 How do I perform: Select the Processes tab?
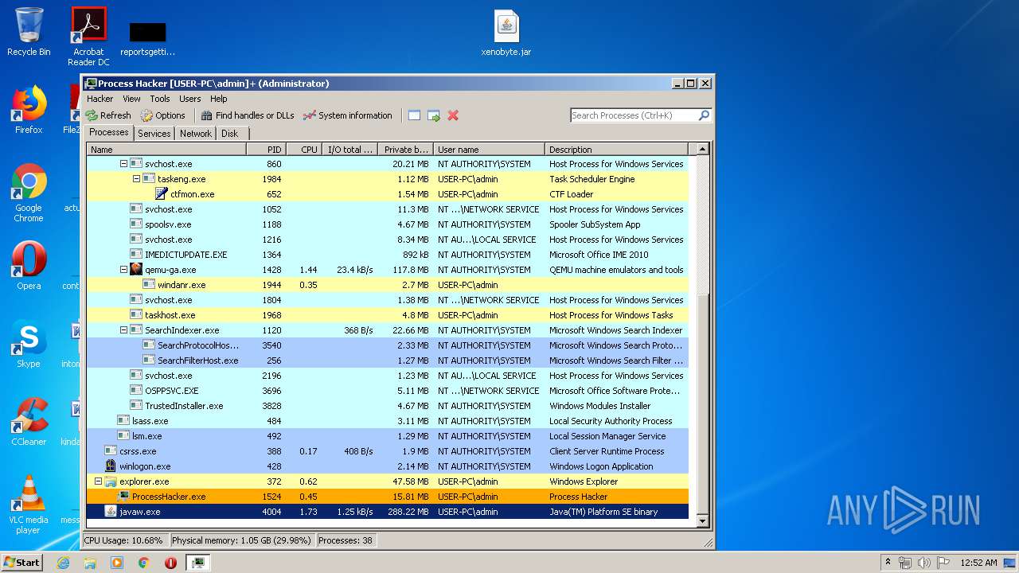click(108, 132)
